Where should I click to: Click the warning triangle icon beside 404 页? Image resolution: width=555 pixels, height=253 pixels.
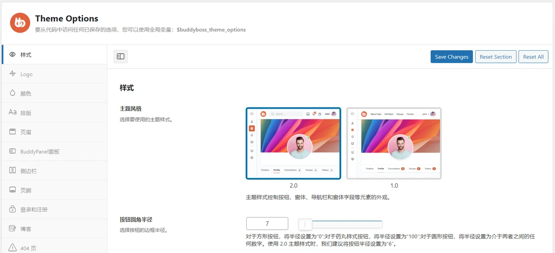pyautogui.click(x=13, y=248)
